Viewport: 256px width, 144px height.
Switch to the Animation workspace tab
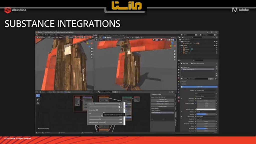tap(101, 35)
